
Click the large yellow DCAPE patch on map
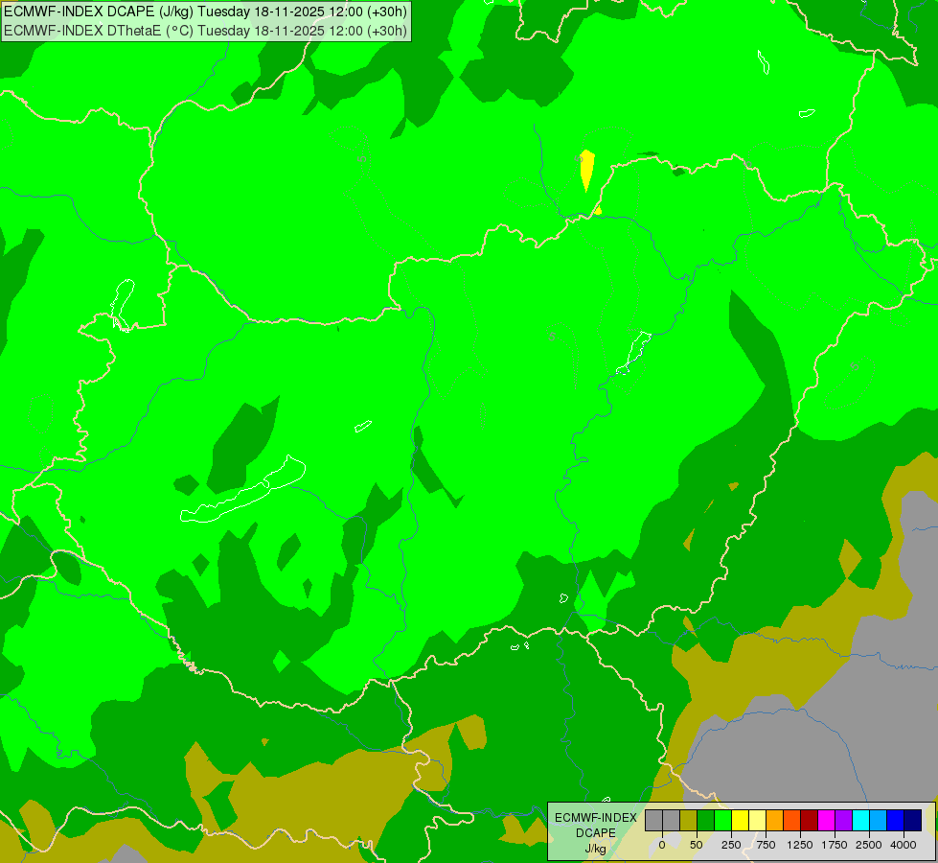click(x=586, y=170)
